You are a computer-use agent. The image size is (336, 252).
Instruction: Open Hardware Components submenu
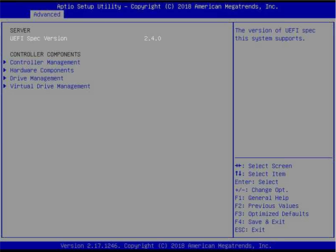coord(42,70)
